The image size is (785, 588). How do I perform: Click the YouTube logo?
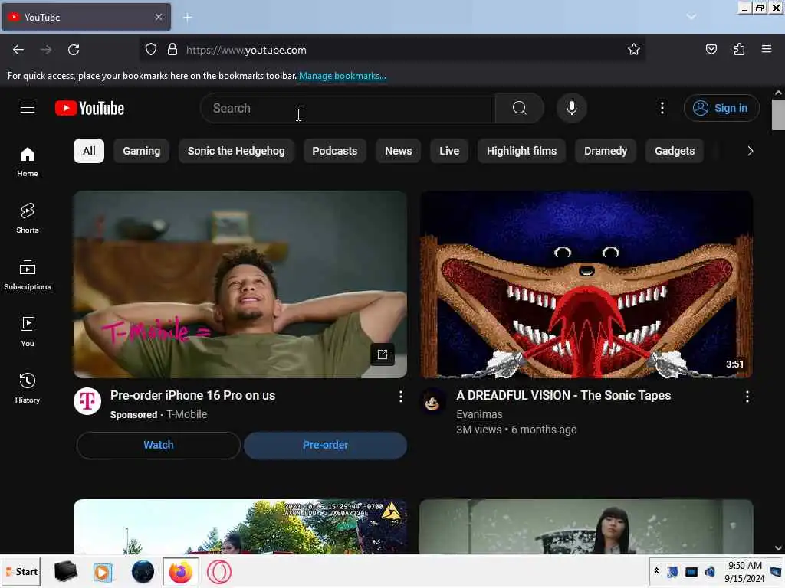90,108
